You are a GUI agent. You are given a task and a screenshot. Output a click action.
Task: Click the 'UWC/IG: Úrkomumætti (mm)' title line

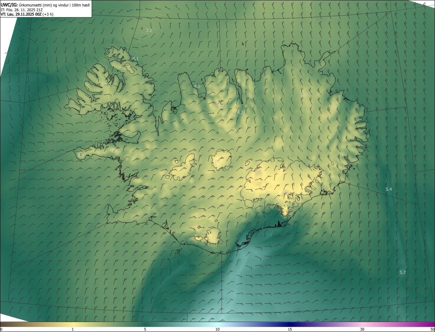click(45, 5)
